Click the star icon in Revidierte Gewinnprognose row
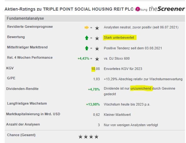 [97, 28]
